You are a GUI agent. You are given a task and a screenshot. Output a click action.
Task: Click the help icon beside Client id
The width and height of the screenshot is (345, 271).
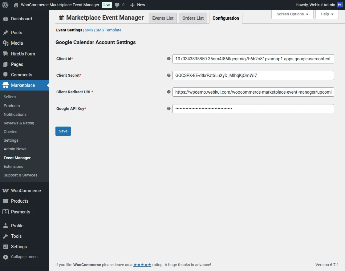point(168,58)
